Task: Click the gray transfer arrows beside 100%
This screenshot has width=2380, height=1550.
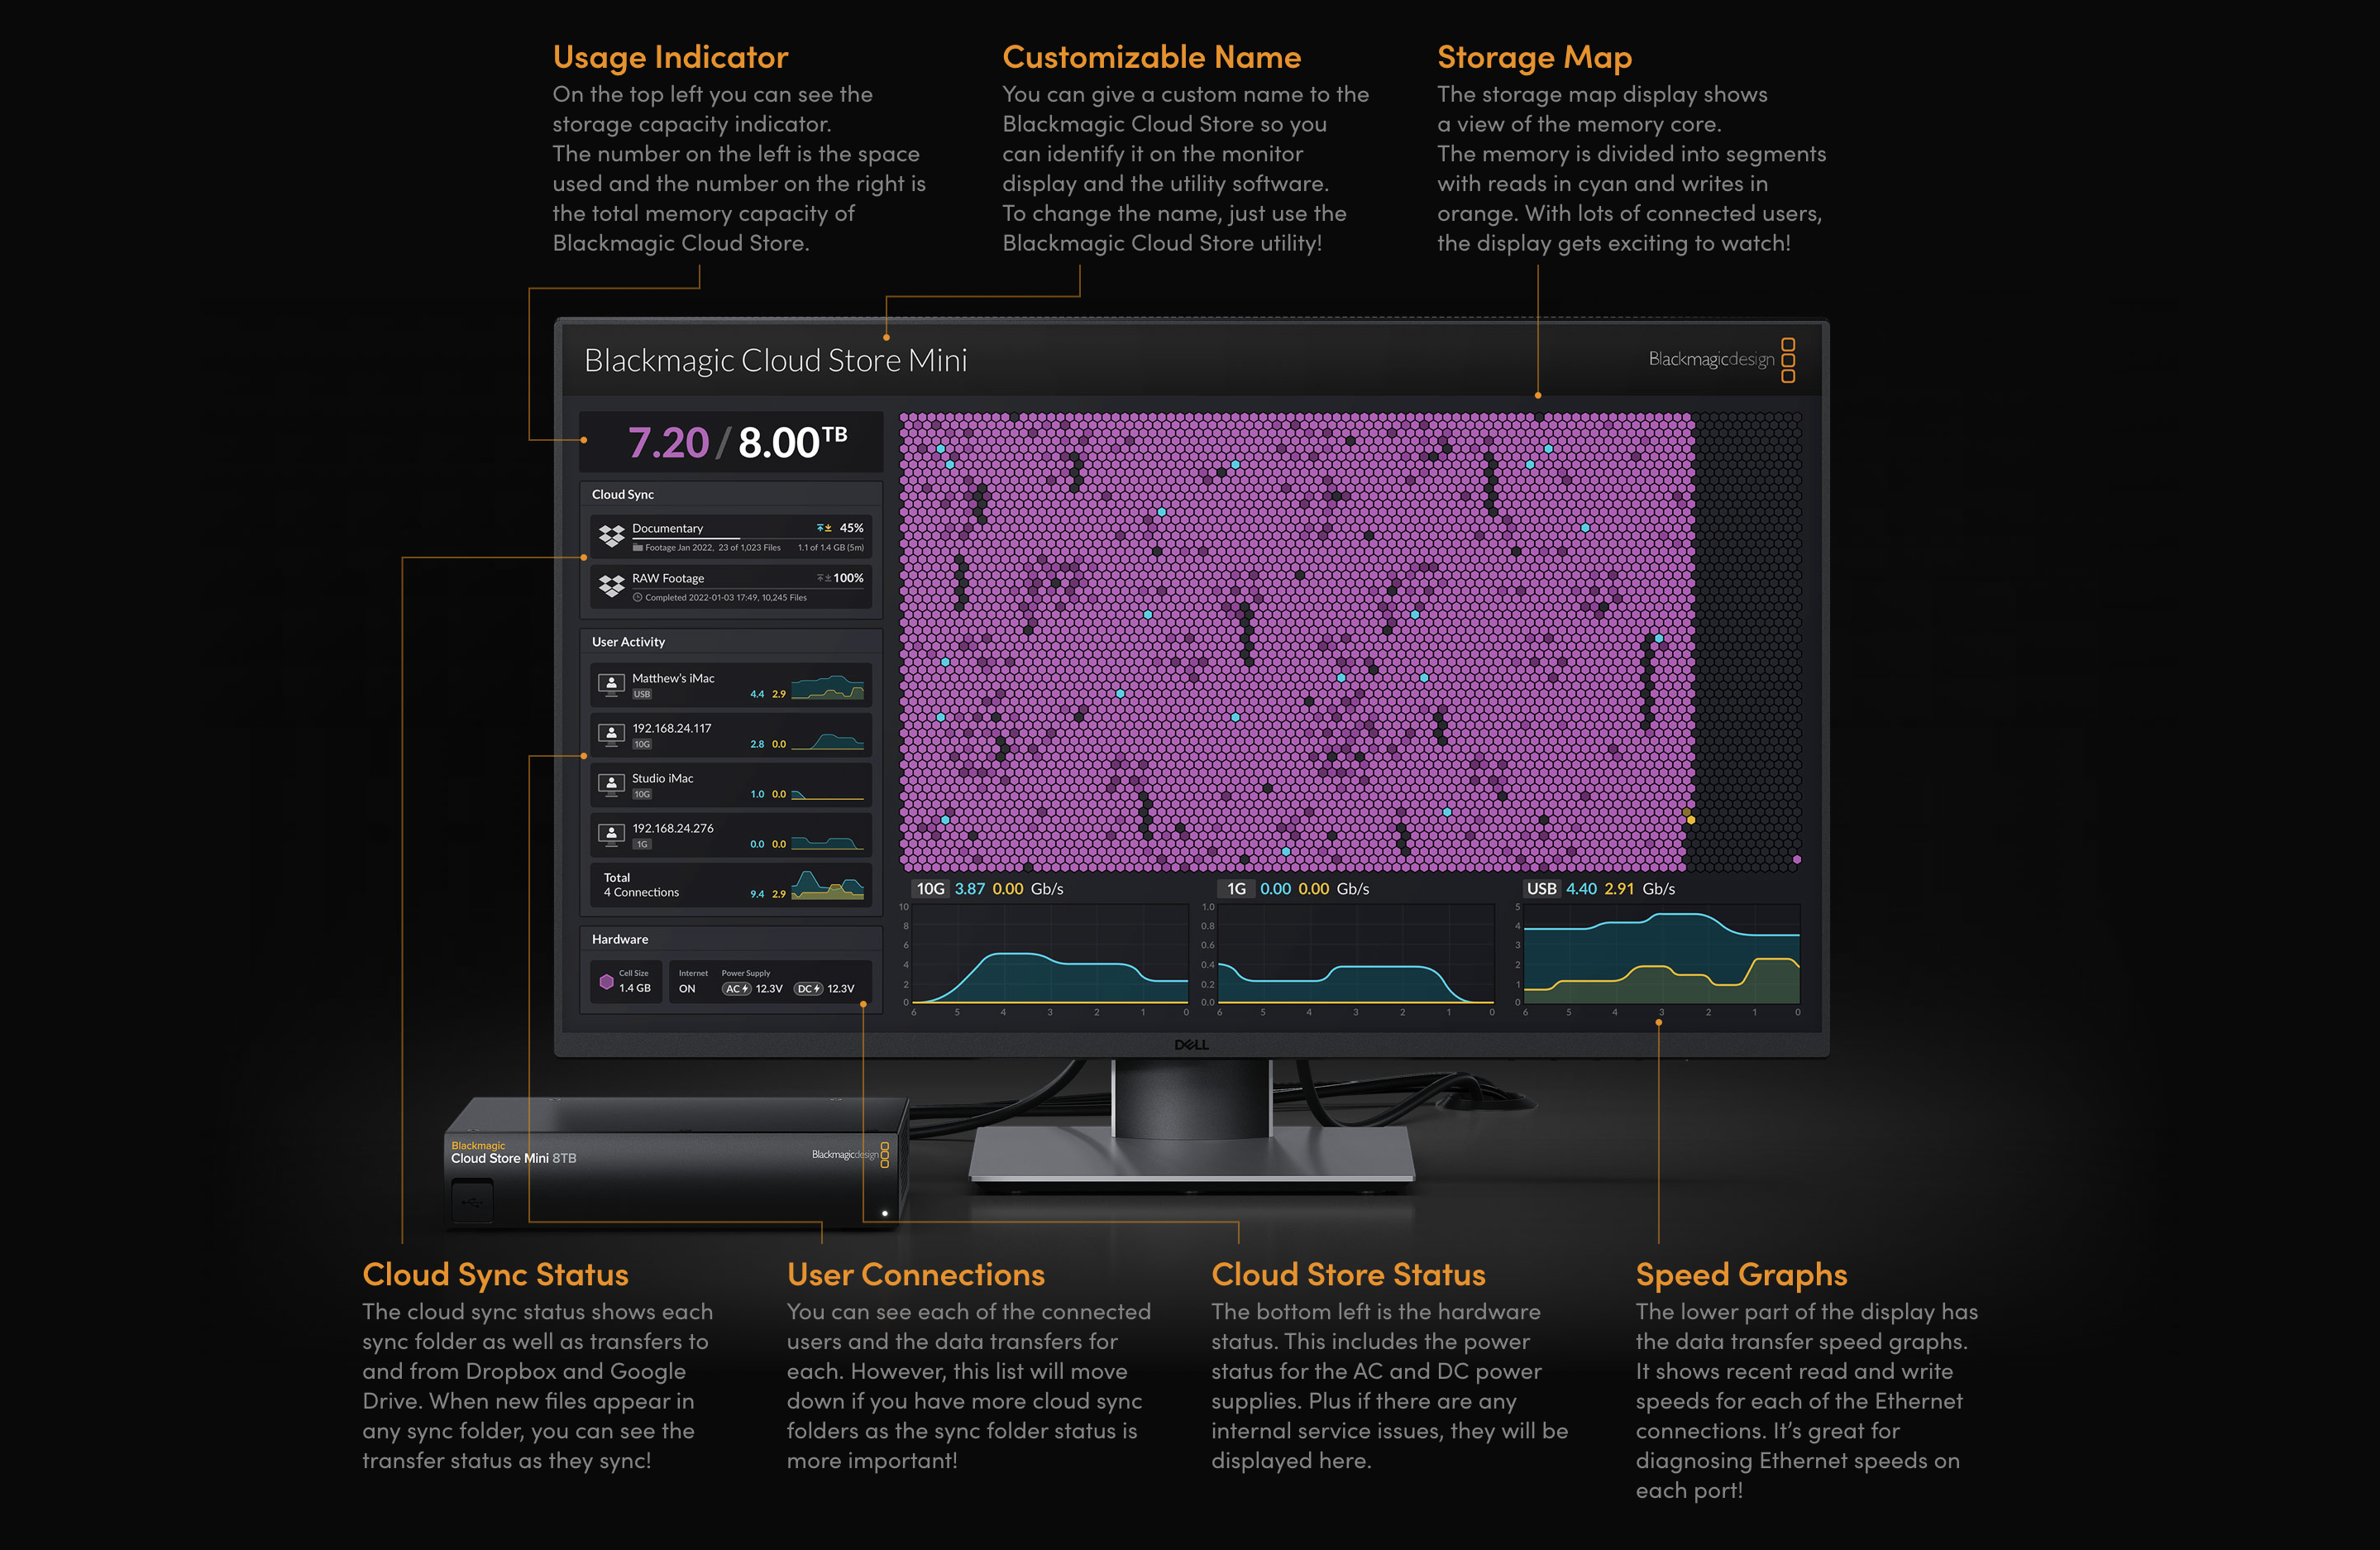Action: (x=824, y=578)
